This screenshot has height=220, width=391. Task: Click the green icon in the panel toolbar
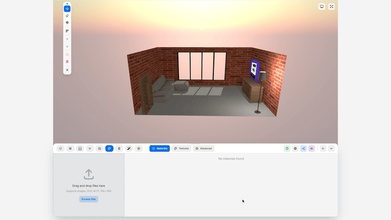coord(287,148)
